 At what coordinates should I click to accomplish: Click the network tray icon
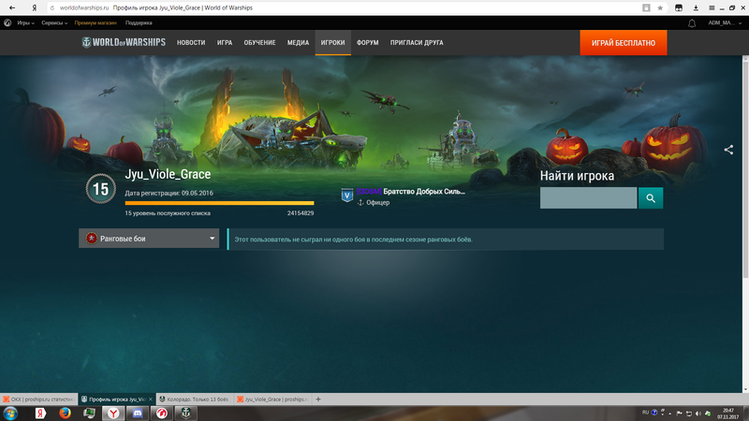click(689, 414)
